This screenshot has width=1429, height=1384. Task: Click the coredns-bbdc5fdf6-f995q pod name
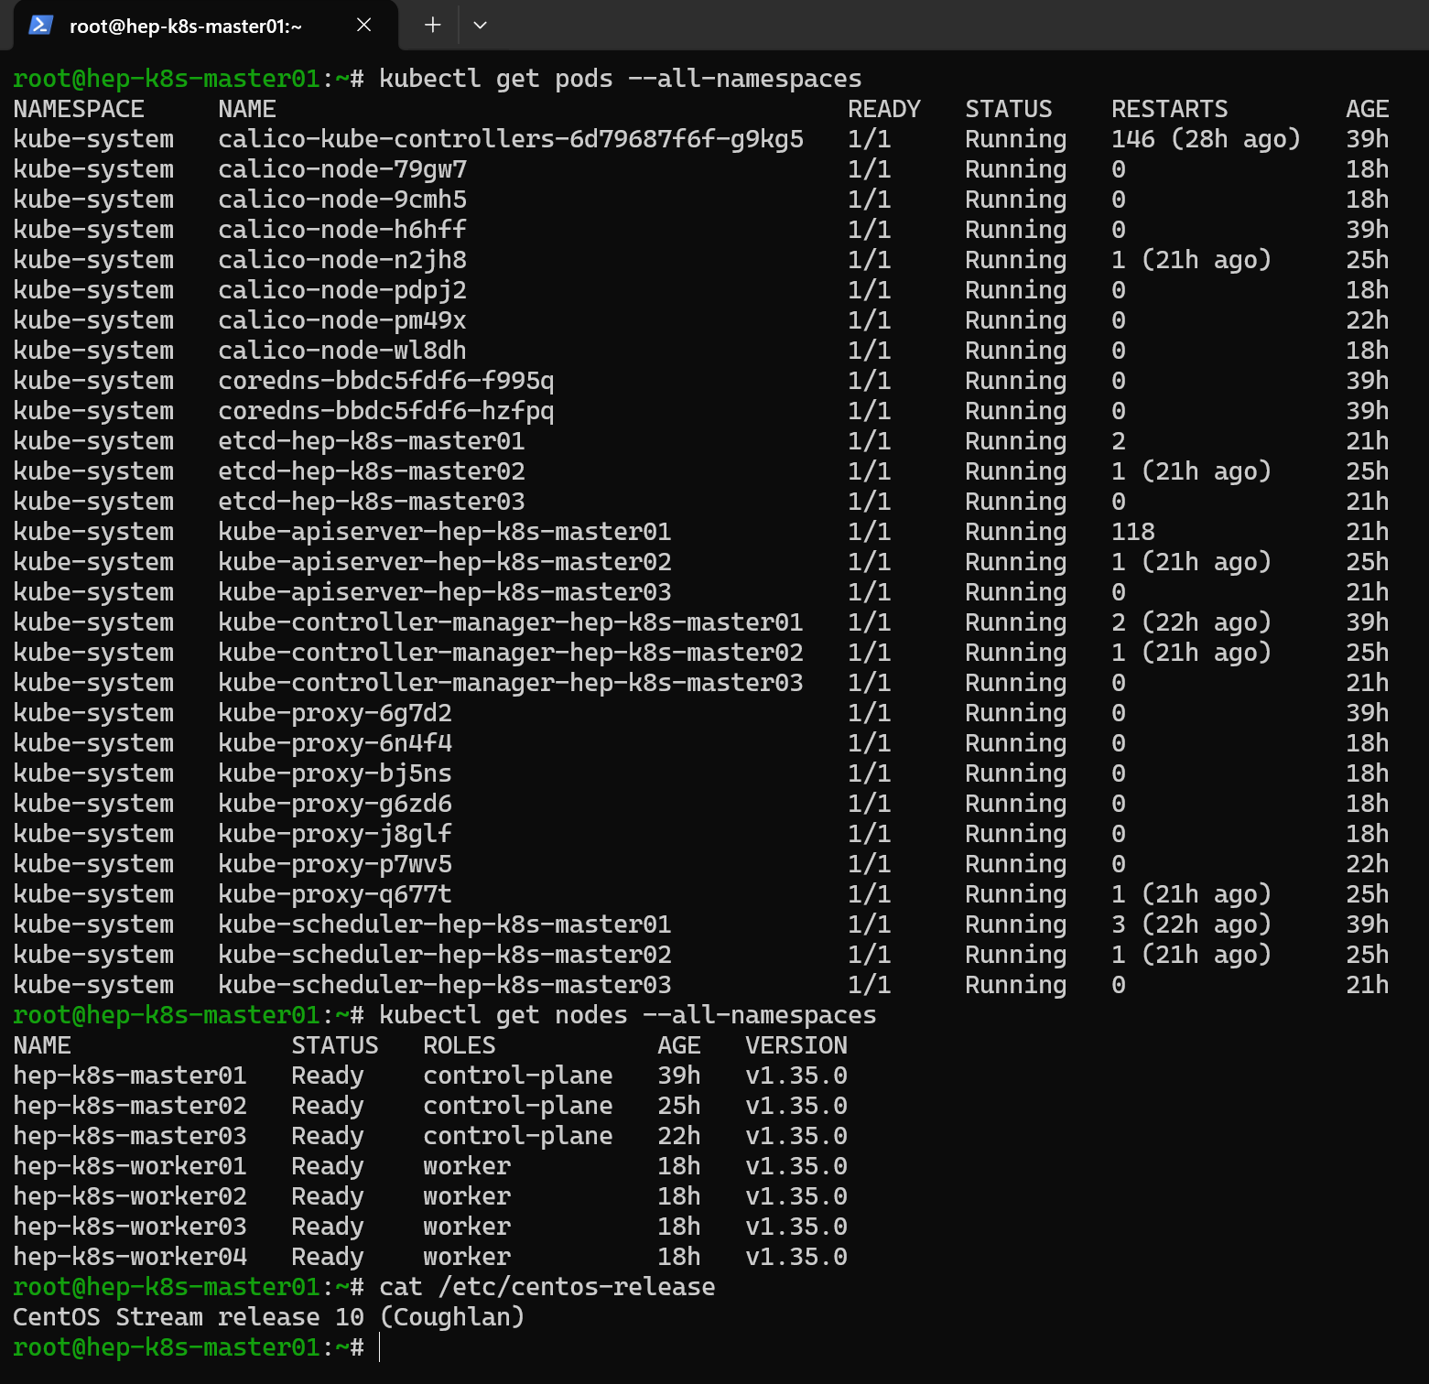coord(385,381)
